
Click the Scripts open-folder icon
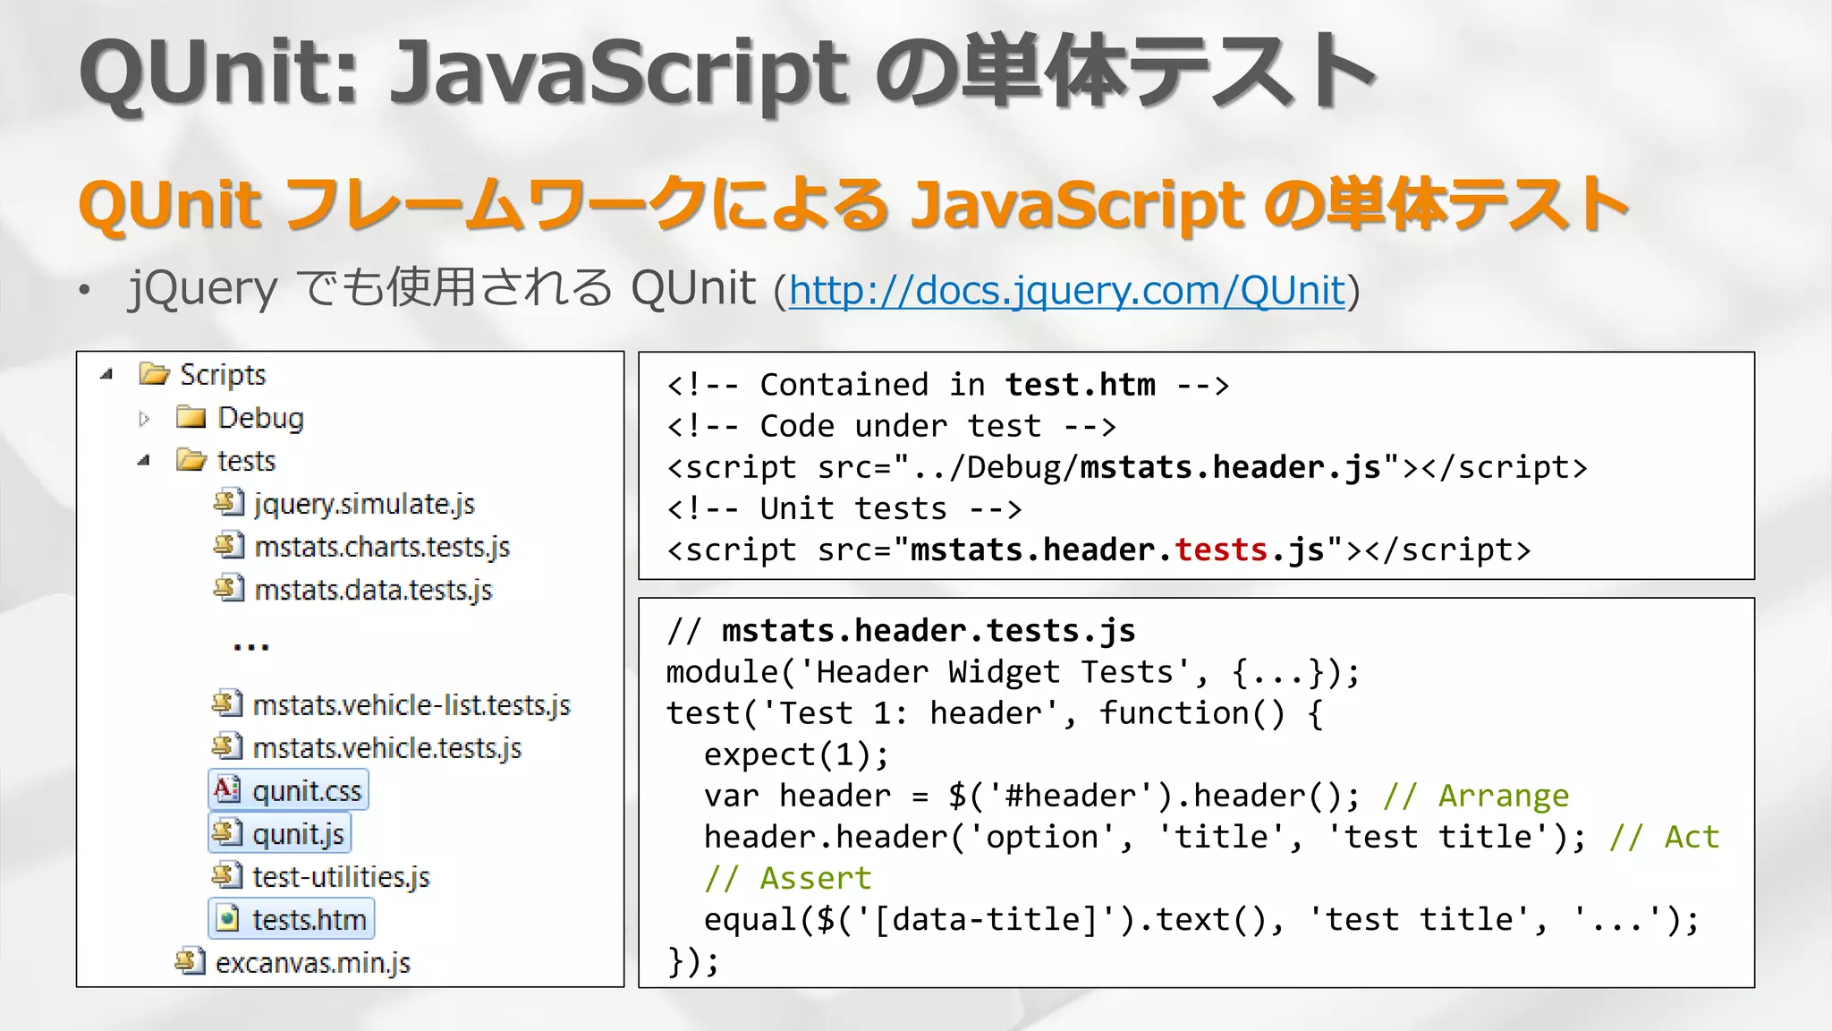(154, 373)
